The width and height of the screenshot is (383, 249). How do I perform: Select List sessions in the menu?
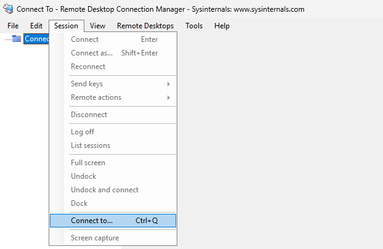coord(91,145)
